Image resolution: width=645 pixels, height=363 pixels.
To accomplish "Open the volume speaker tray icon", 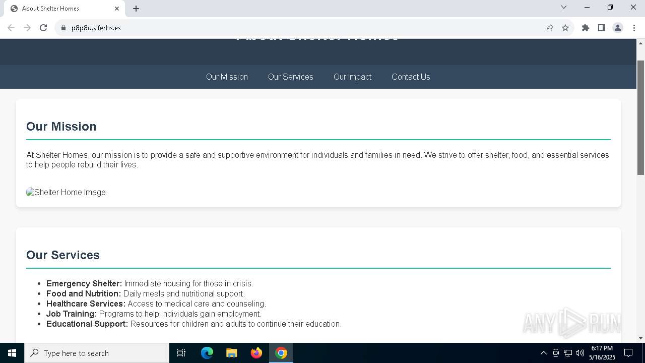I will click(x=580, y=353).
